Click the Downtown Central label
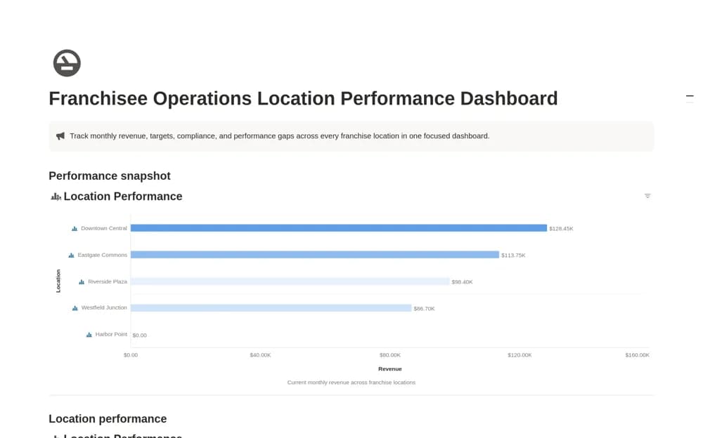The height and width of the screenshot is (438, 703). click(104, 228)
